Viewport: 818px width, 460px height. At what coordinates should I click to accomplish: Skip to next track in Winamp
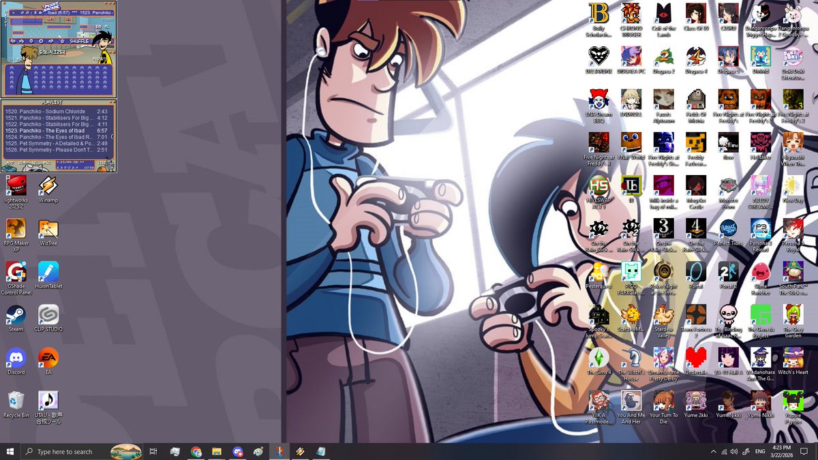point(51,41)
